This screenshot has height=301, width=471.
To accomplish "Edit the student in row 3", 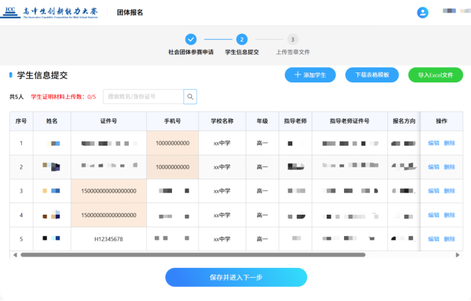I will pos(434,191).
